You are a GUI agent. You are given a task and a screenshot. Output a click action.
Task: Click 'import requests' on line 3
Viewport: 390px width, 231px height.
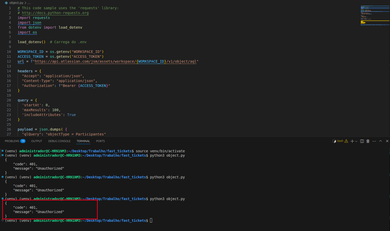34,18
